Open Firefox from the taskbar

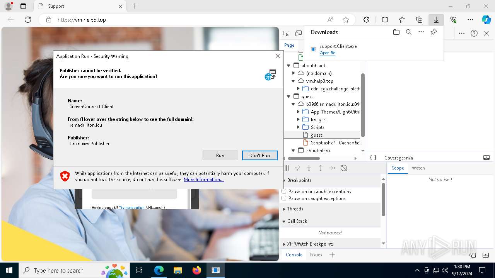coord(196,270)
